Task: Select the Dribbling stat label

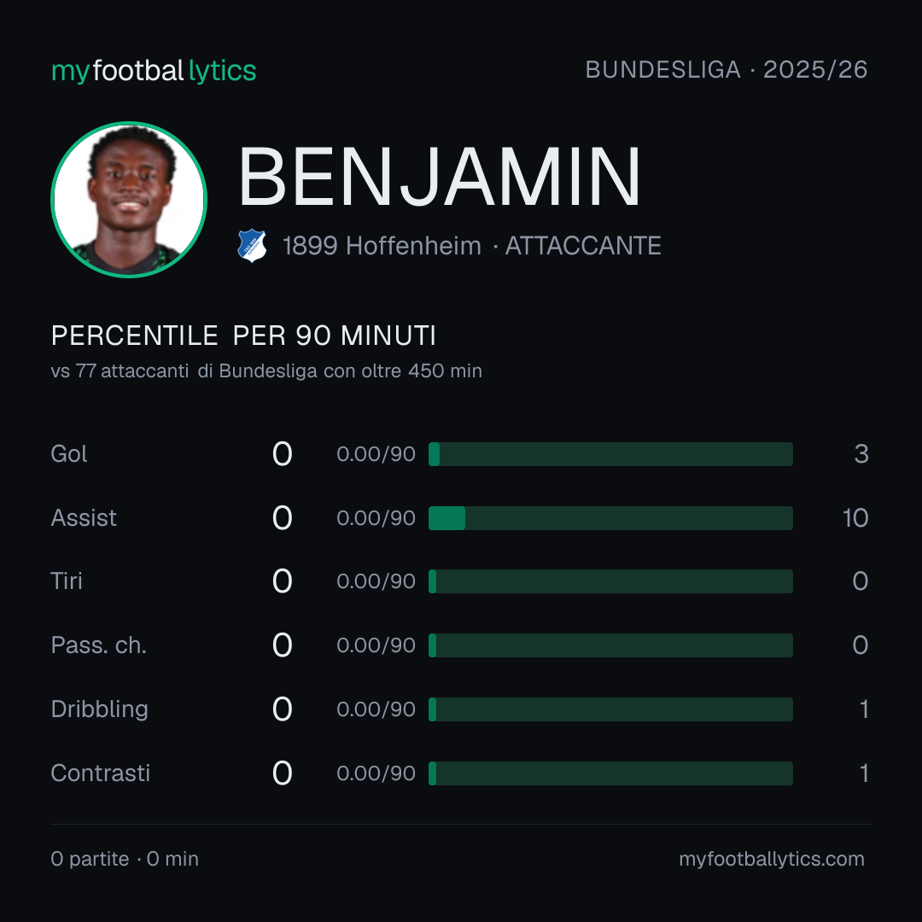Action: 99,709
